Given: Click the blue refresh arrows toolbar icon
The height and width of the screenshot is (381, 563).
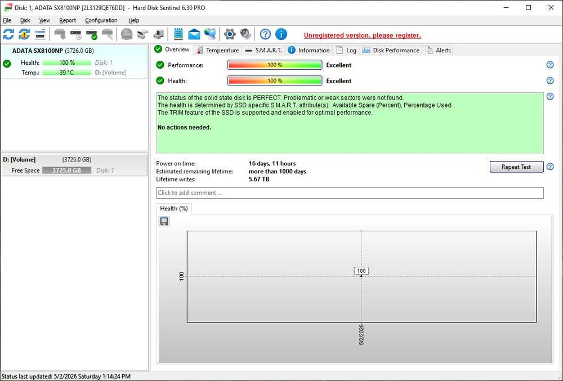Looking at the screenshot, I should (8, 34).
